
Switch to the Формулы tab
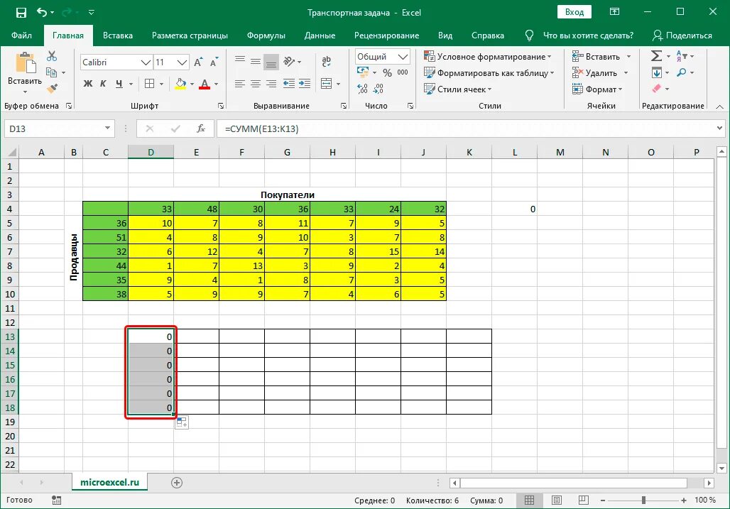tap(266, 35)
